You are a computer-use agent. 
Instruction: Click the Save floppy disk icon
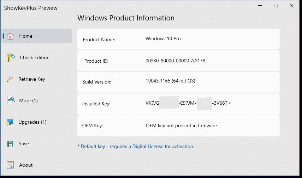[x=10, y=143]
